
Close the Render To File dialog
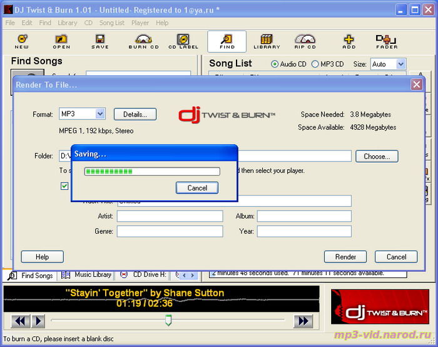(416, 84)
